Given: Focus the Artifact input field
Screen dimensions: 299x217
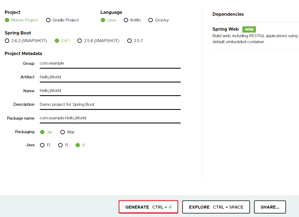Looking at the screenshot, I should pos(110,77).
